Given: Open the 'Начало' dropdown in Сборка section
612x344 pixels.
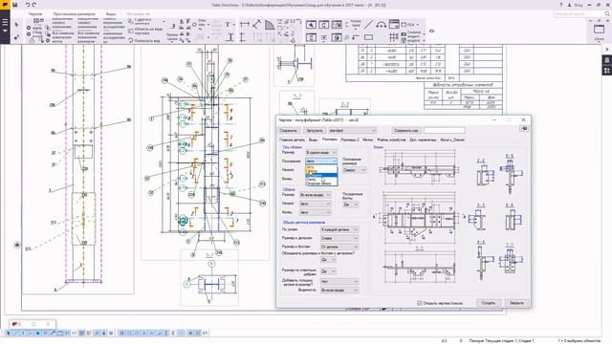Looking at the screenshot, I should pyautogui.click(x=316, y=204).
